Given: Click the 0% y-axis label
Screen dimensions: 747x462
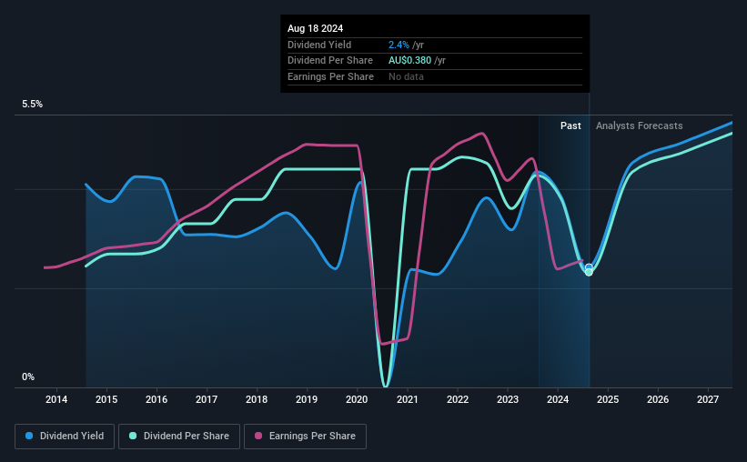Looking at the screenshot, I should 28,377.
